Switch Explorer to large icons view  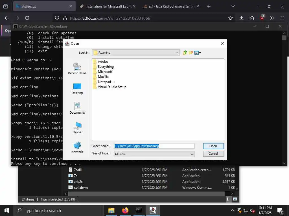[235, 199]
